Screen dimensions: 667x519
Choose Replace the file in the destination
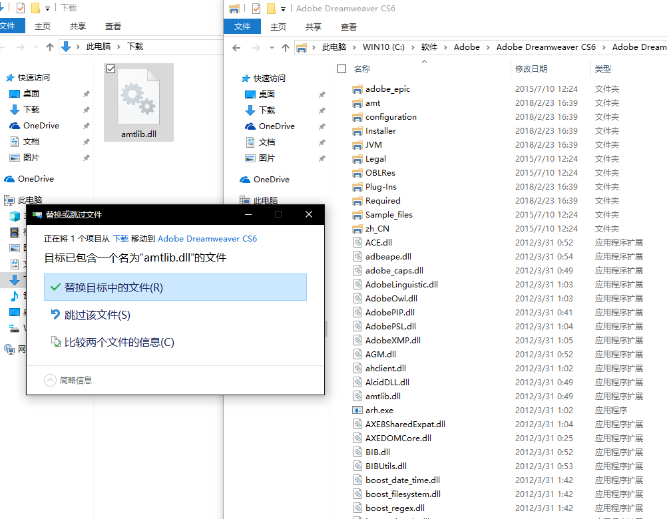pyautogui.click(x=175, y=287)
